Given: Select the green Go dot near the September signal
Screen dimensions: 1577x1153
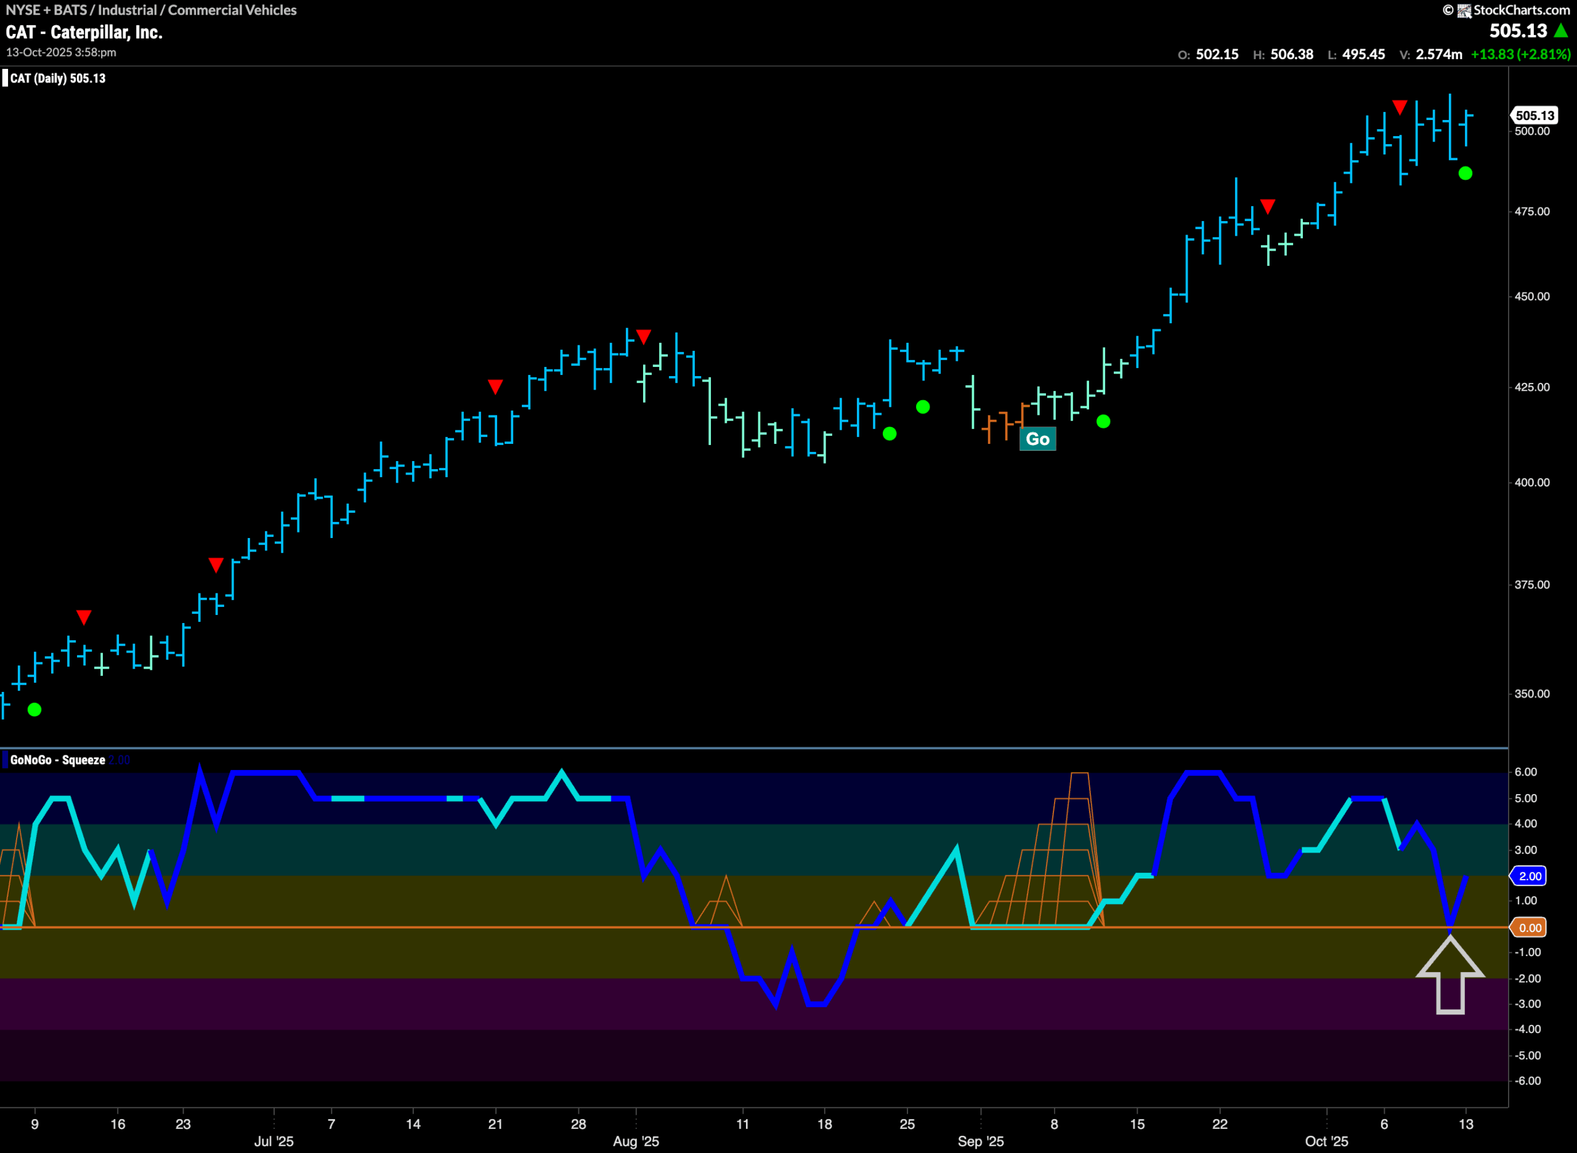Looking at the screenshot, I should 1103,421.
